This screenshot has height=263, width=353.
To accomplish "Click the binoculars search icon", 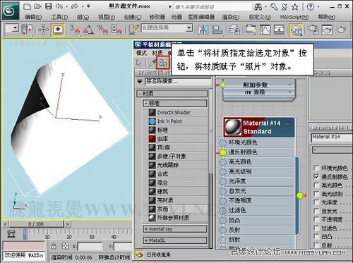I will pos(258,7).
